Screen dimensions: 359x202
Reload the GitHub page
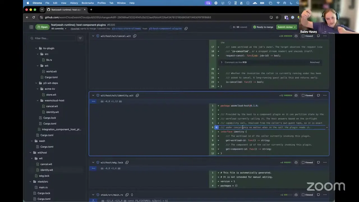point(34,17)
